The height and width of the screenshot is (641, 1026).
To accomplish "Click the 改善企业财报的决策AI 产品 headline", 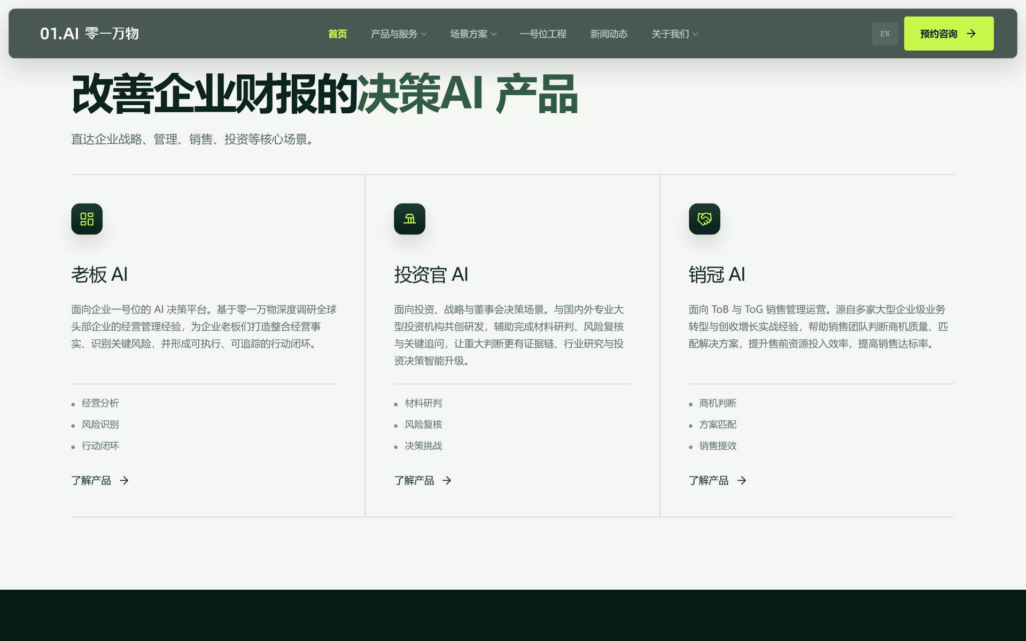I will [x=324, y=95].
